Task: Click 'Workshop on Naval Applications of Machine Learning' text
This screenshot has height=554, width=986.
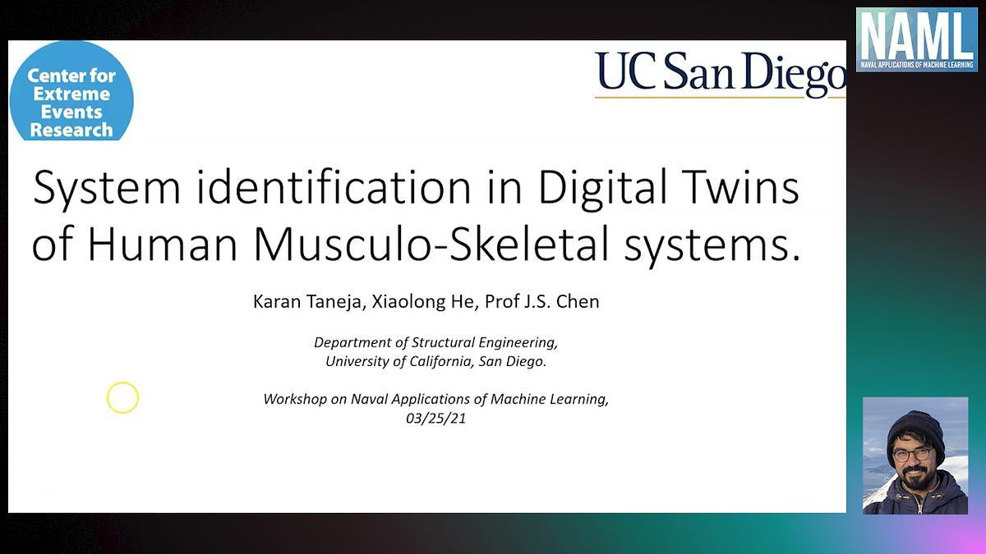Action: [435, 400]
